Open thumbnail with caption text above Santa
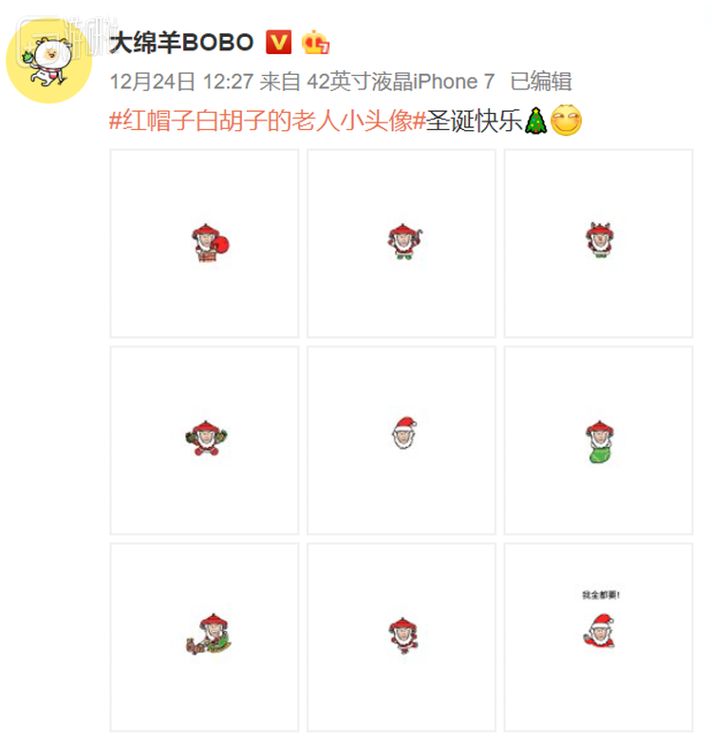 click(598, 638)
